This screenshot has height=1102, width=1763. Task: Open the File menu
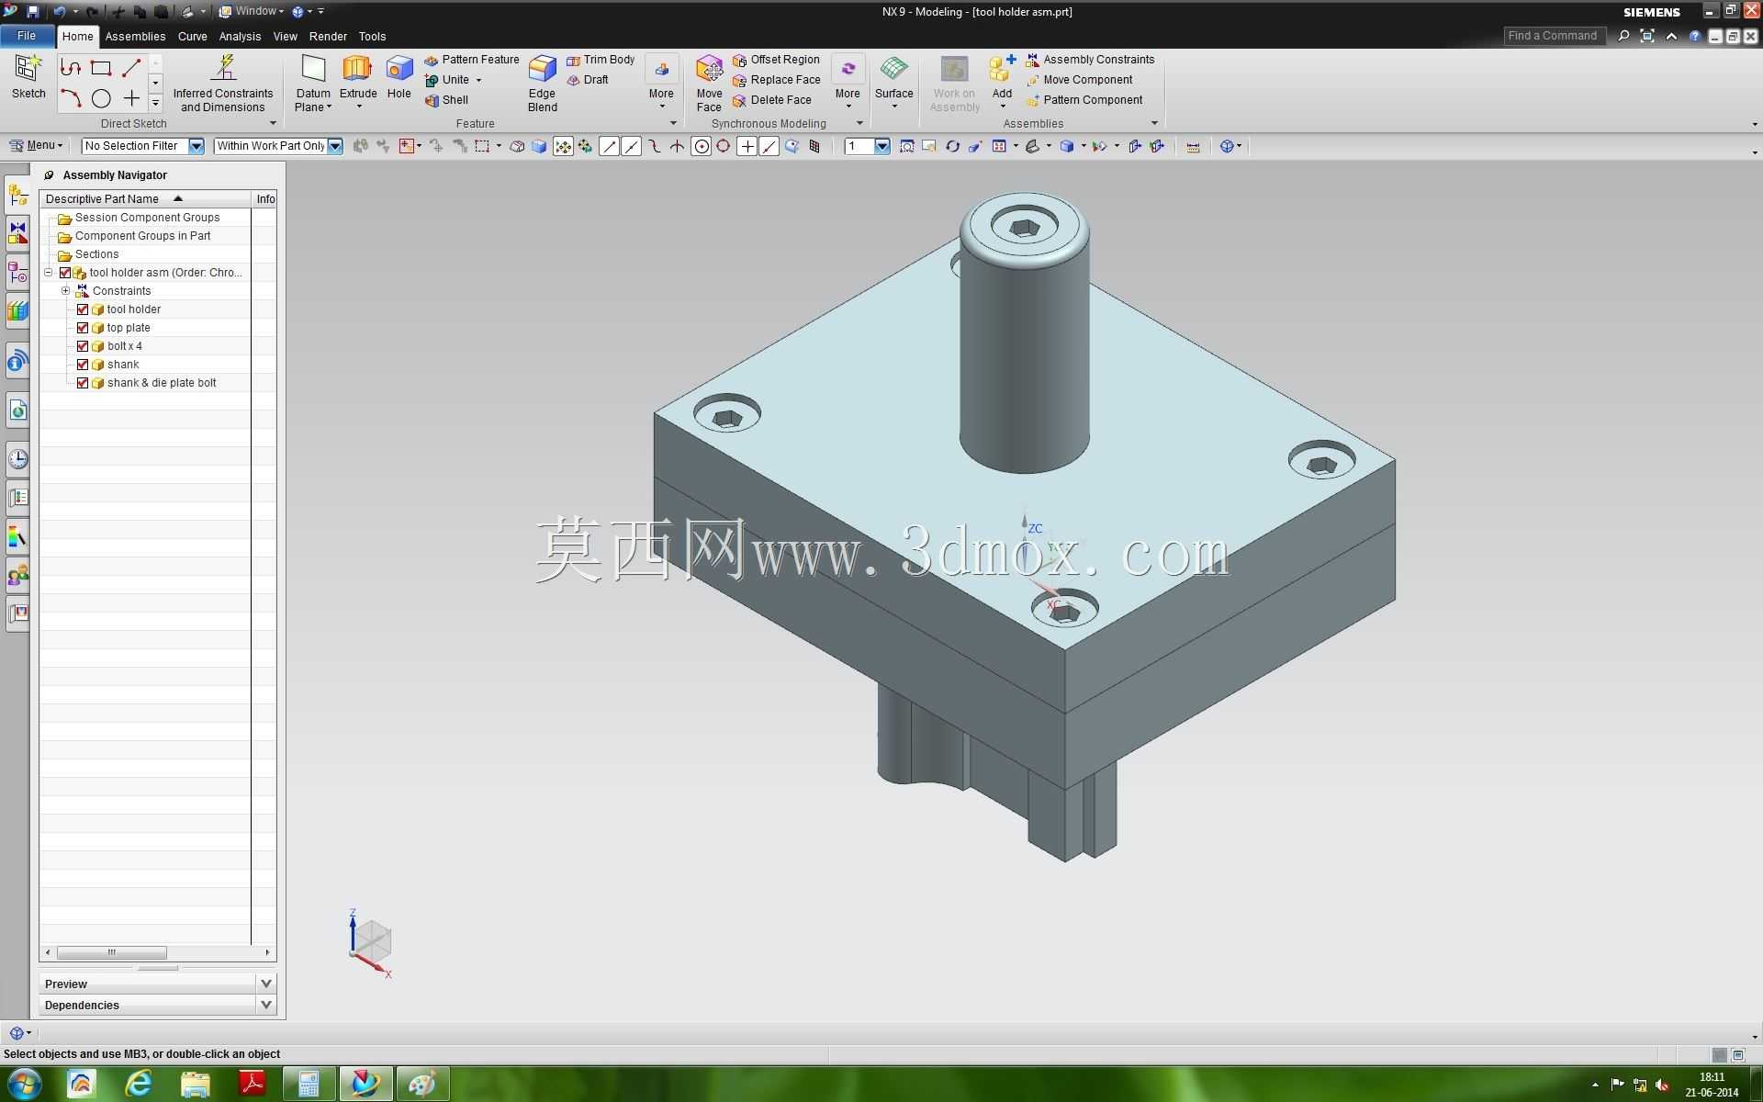click(x=27, y=36)
